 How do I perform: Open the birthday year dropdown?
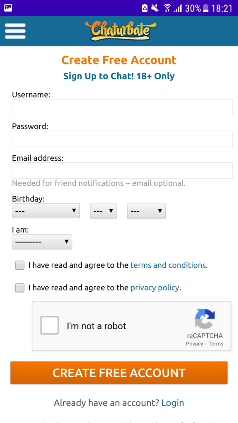click(146, 211)
